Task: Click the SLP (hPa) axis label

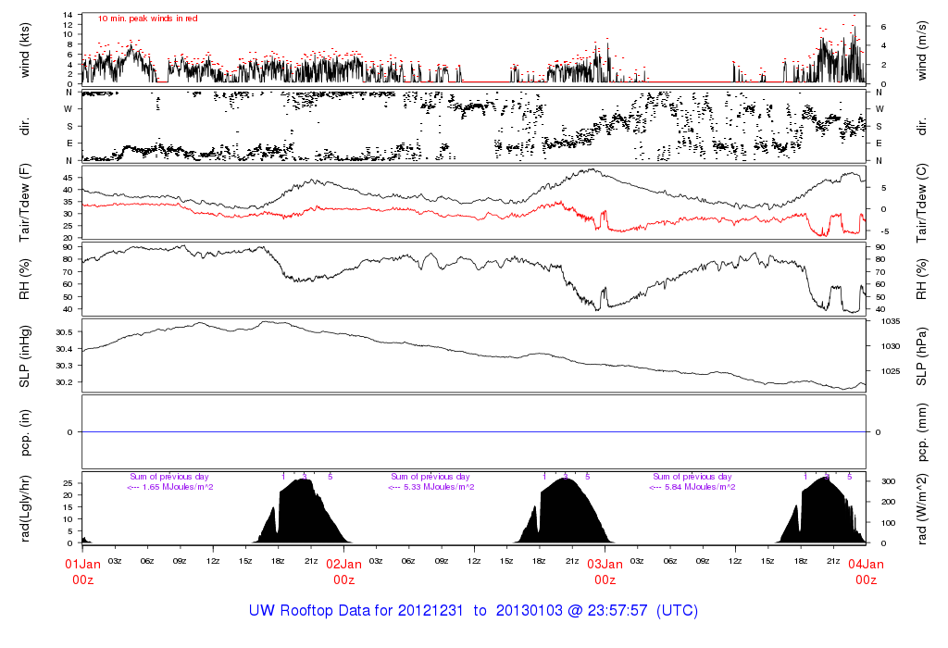Action: click(922, 356)
